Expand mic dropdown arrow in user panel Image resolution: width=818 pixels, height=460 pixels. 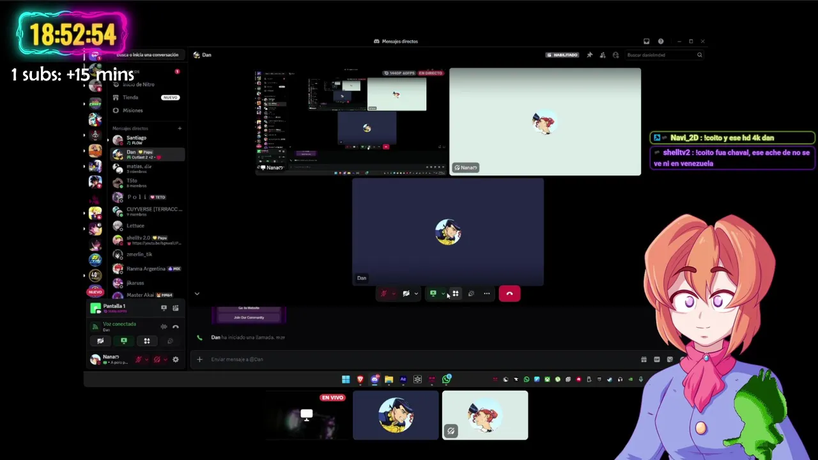click(146, 360)
